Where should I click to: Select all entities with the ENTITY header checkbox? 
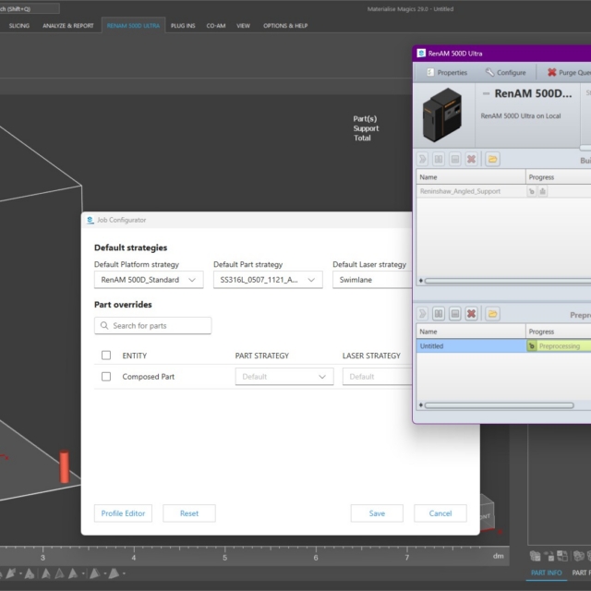click(x=106, y=355)
